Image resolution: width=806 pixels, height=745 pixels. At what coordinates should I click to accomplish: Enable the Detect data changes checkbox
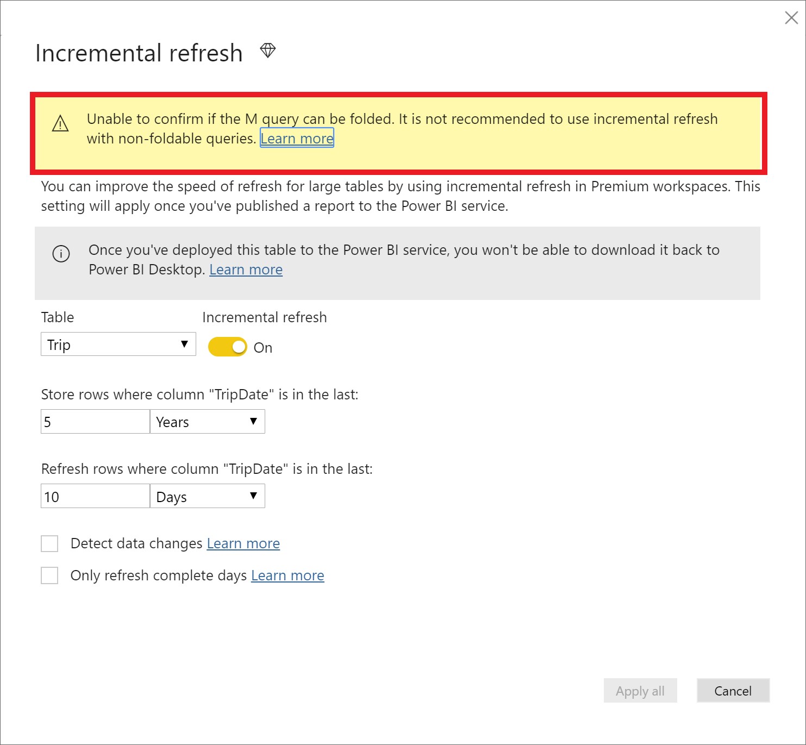tap(49, 543)
